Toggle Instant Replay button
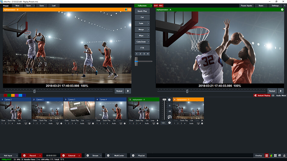 [262, 95]
